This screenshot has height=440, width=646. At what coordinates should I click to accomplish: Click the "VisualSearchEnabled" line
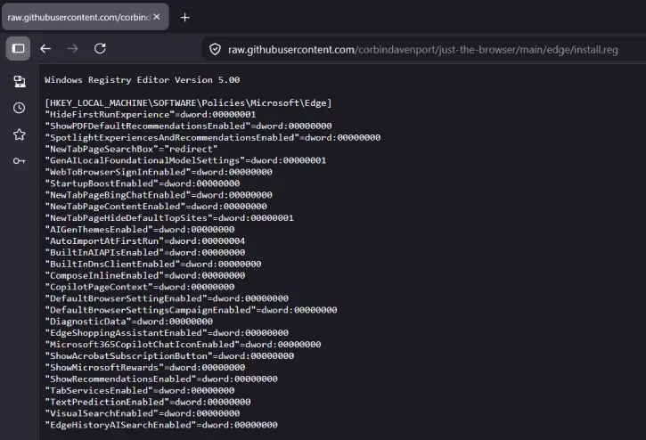(143, 414)
